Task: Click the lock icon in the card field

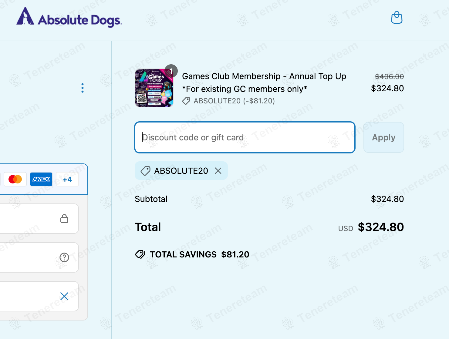Action: coord(64,219)
